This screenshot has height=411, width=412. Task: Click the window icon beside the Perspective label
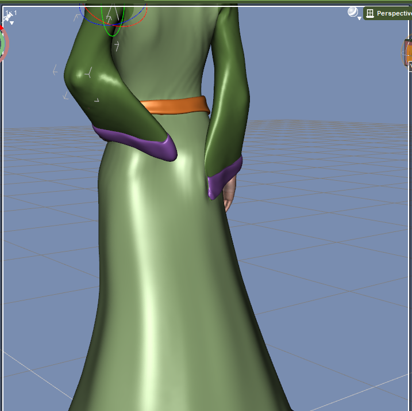click(370, 13)
